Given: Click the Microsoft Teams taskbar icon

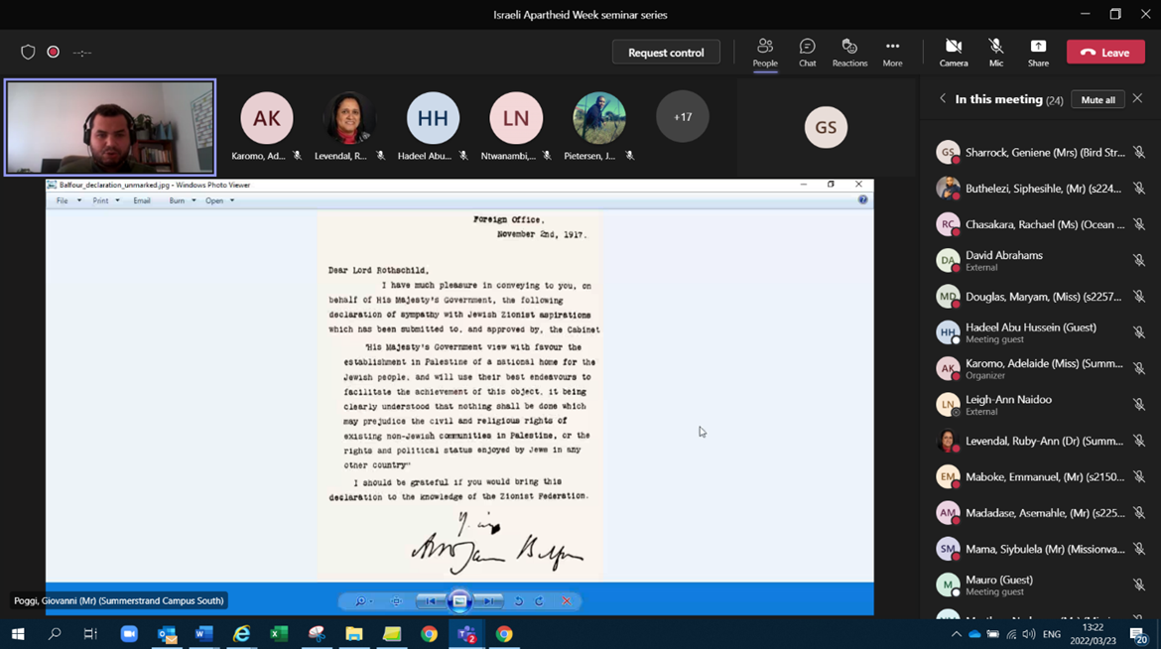Looking at the screenshot, I should click(x=466, y=634).
